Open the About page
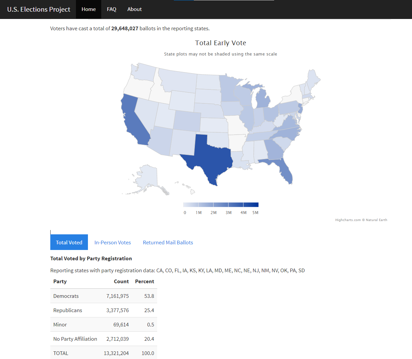This screenshot has width=412, height=359. (x=135, y=9)
